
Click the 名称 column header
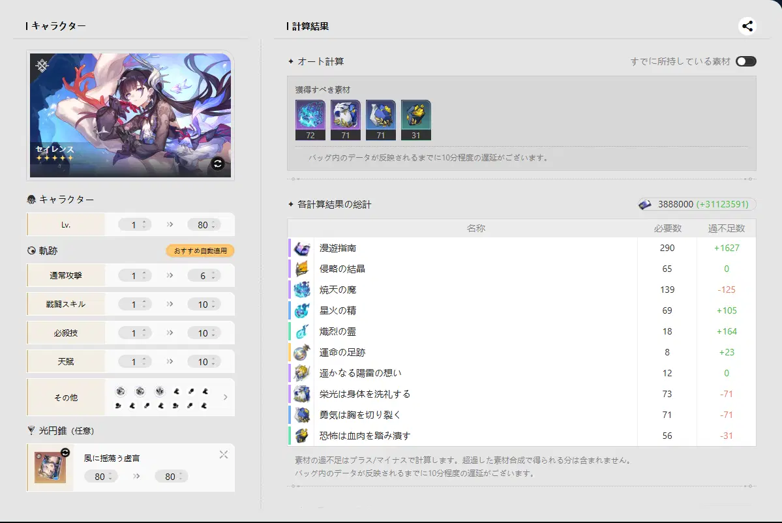[475, 228]
